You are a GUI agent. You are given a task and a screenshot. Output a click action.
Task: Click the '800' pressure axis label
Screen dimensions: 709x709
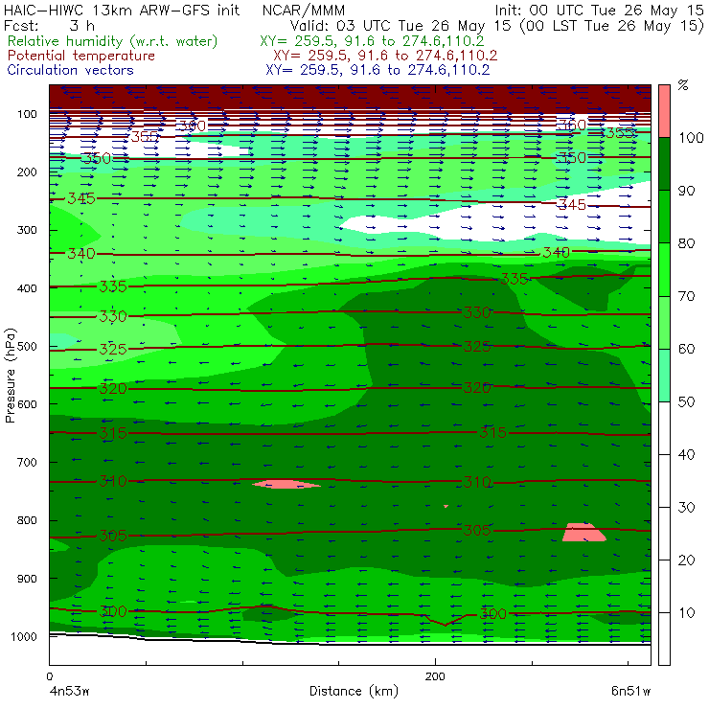27,520
